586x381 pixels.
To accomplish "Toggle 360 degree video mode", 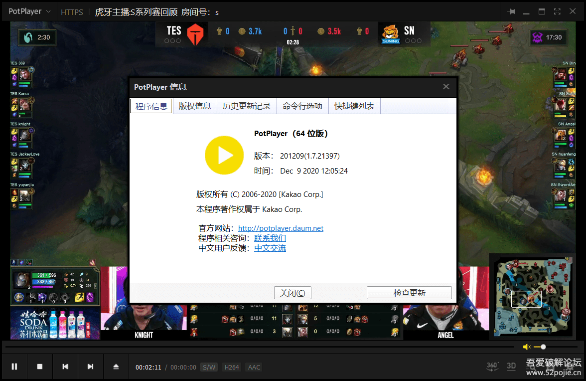I will 492,367.
